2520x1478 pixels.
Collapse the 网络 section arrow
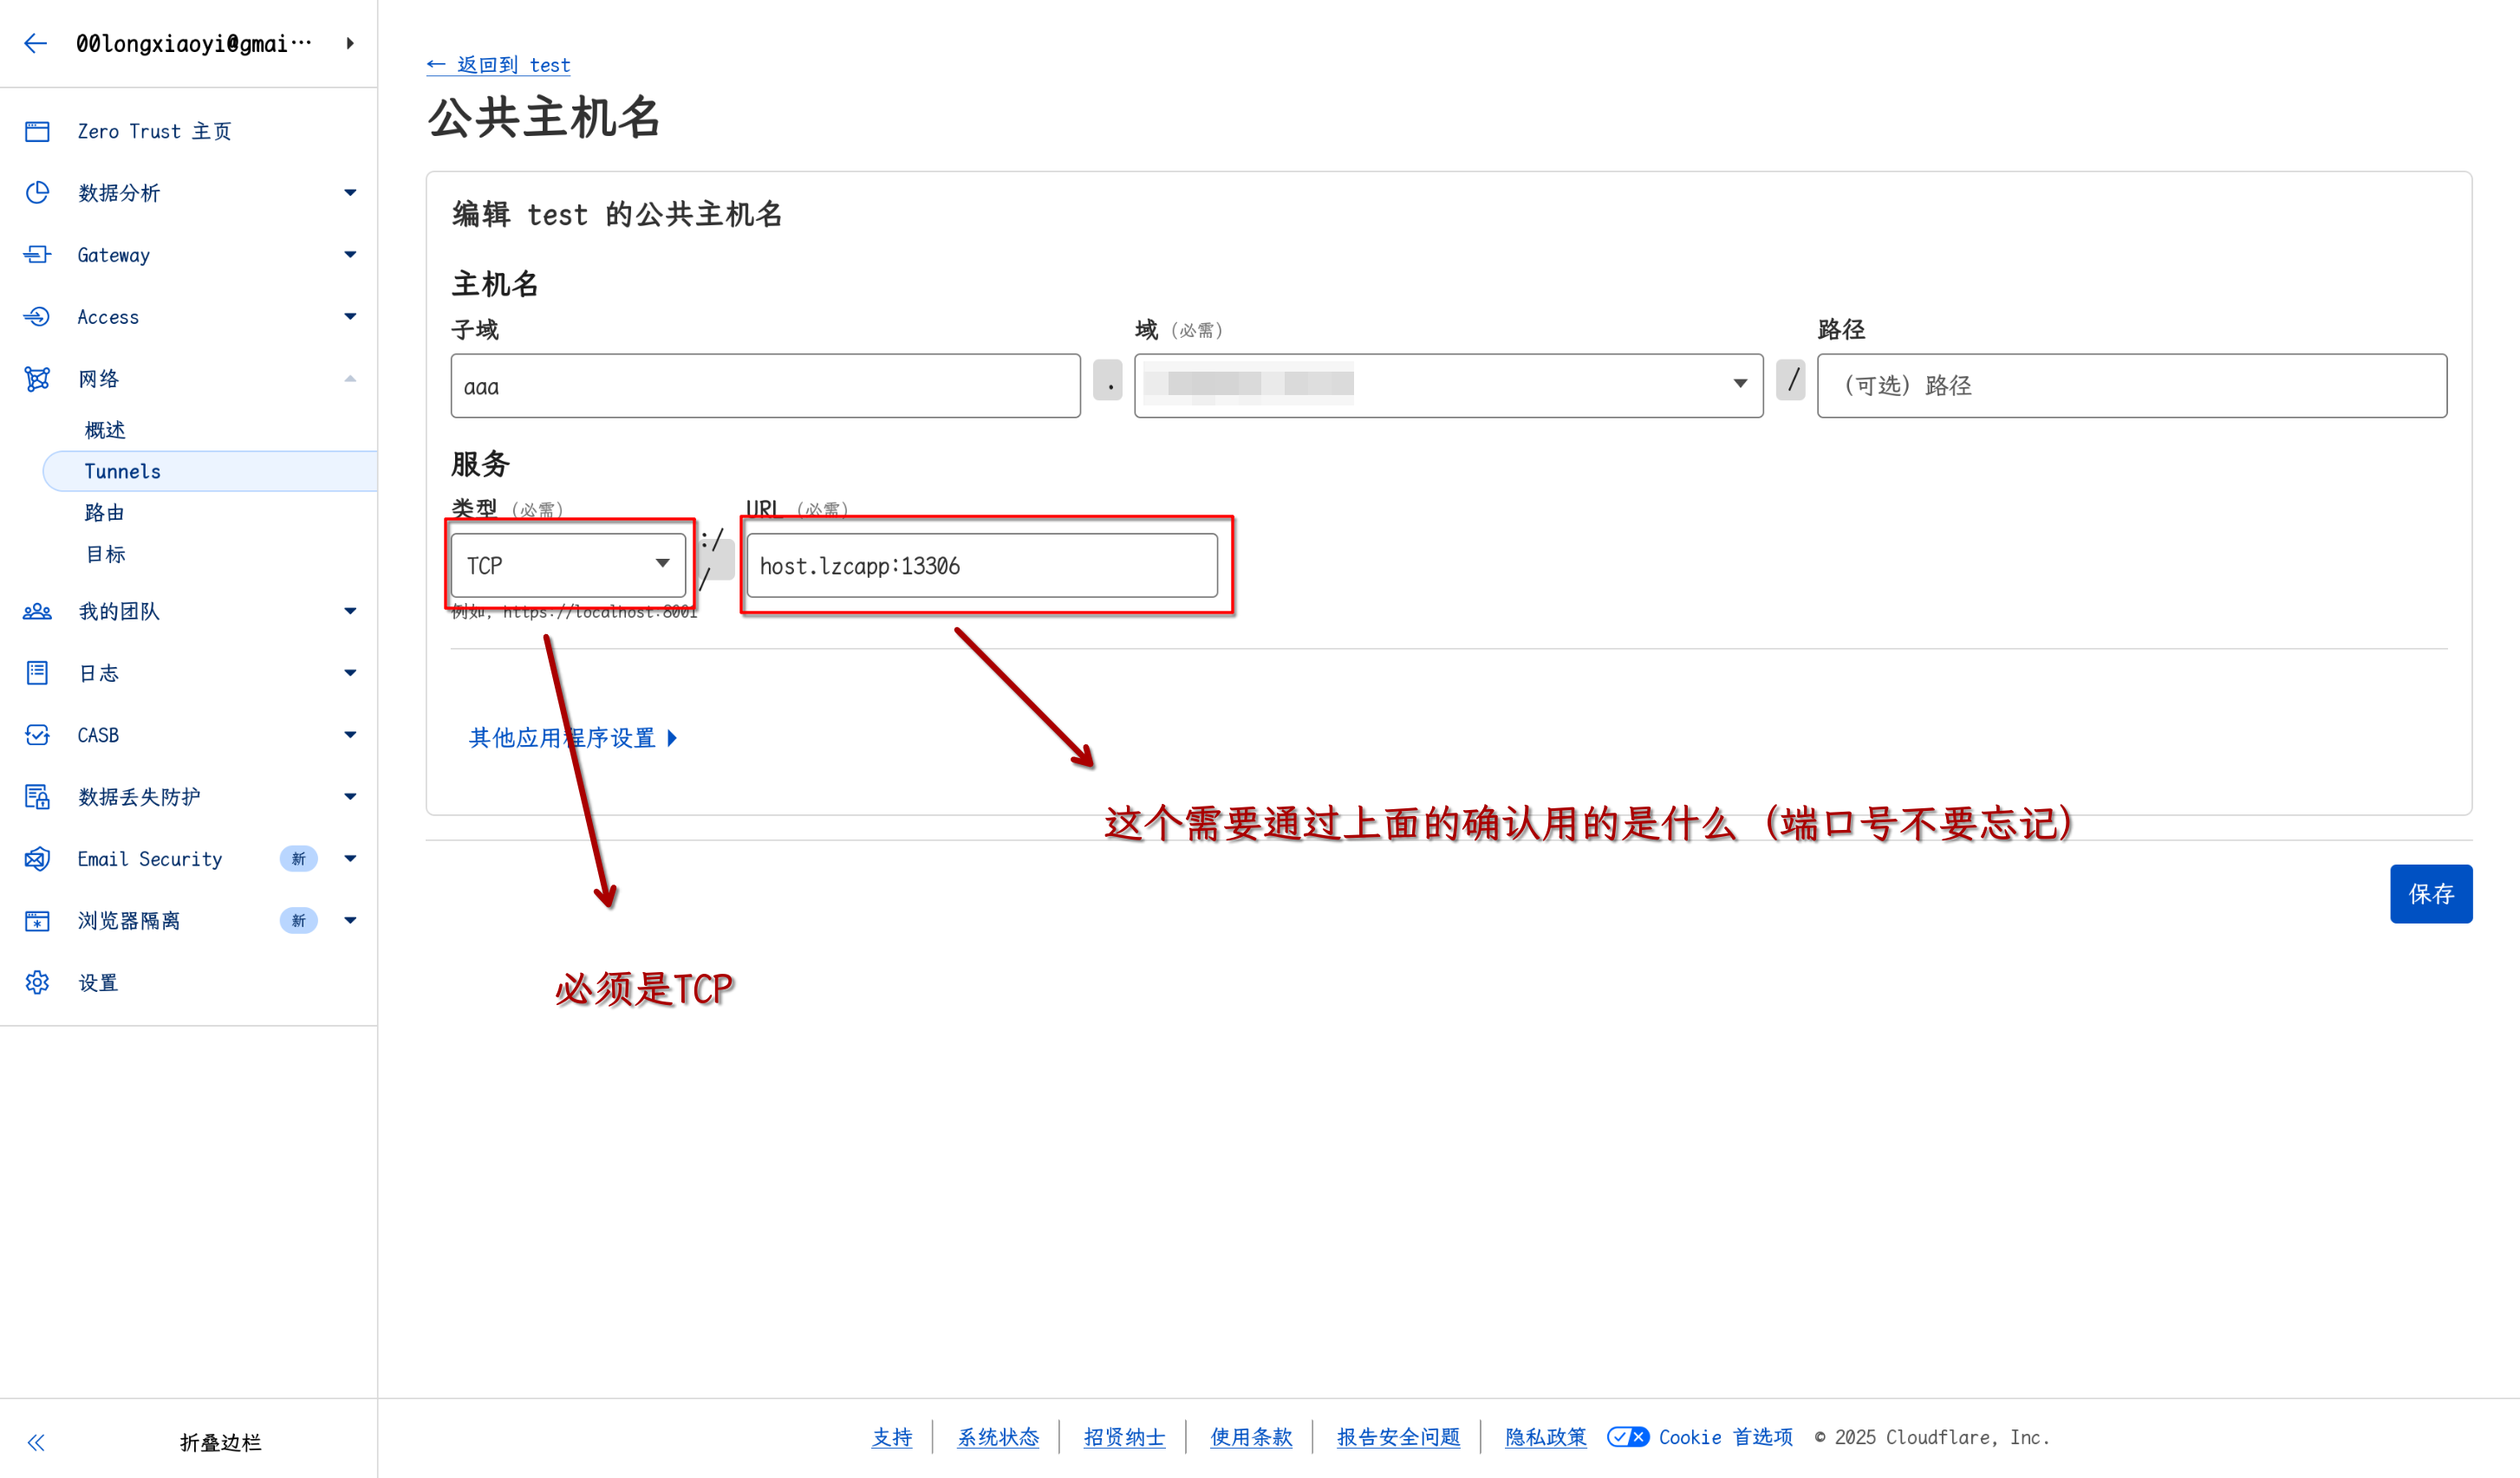coord(350,379)
